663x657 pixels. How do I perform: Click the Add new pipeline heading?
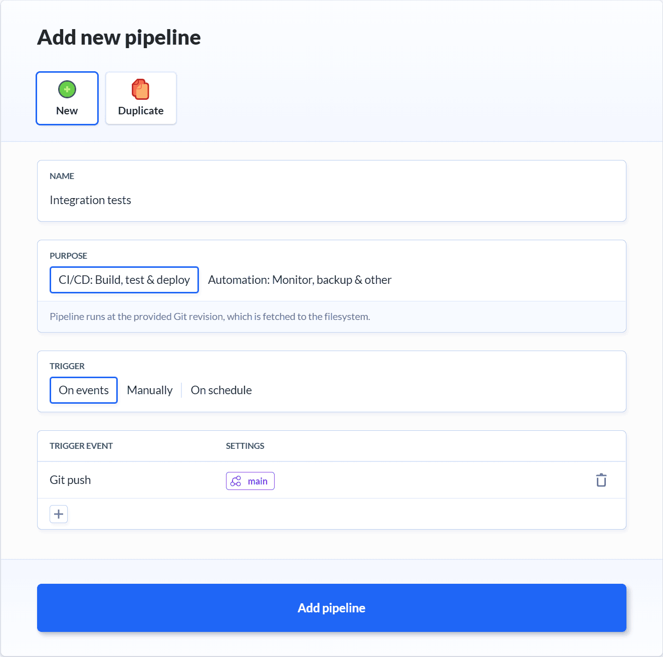tap(119, 38)
